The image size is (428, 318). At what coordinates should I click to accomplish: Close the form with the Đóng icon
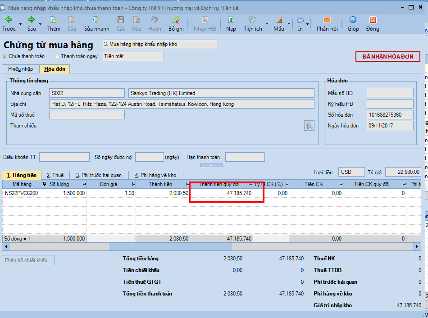373,20
